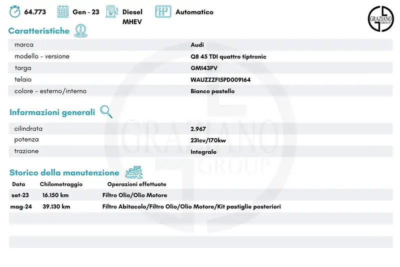
Task: Select the mag-24 maintenance date
Action: click(21, 207)
